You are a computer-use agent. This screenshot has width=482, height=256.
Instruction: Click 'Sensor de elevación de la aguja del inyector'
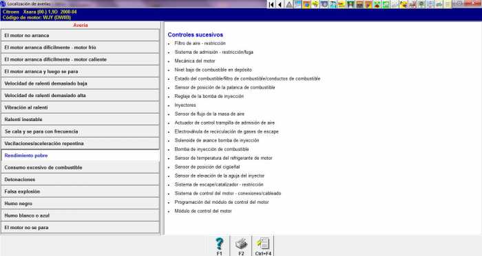[220, 175]
